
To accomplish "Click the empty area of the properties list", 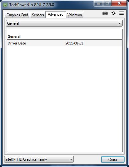I will (64, 99).
